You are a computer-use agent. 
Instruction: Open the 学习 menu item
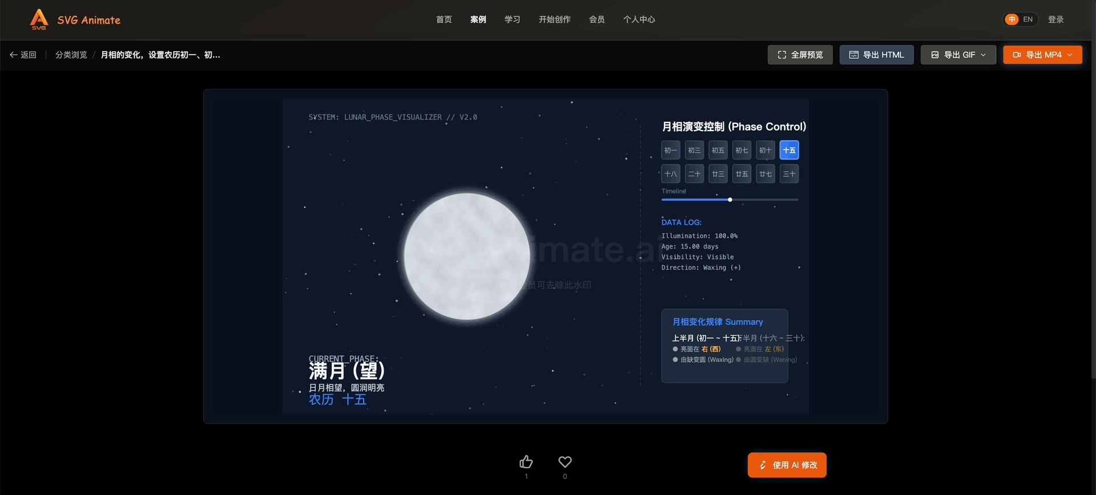pos(512,19)
